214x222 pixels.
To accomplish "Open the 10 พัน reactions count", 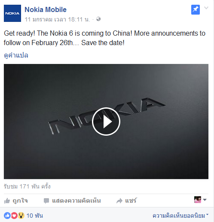I will (x=34, y=216).
